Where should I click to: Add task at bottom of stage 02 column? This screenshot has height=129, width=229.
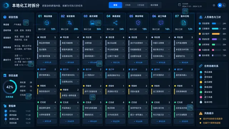[x=70, y=121]
